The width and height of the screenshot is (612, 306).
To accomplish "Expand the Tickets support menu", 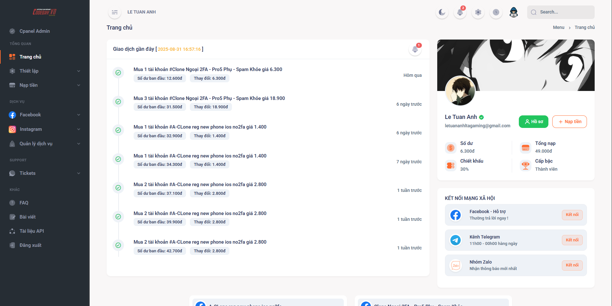I will coord(45,173).
